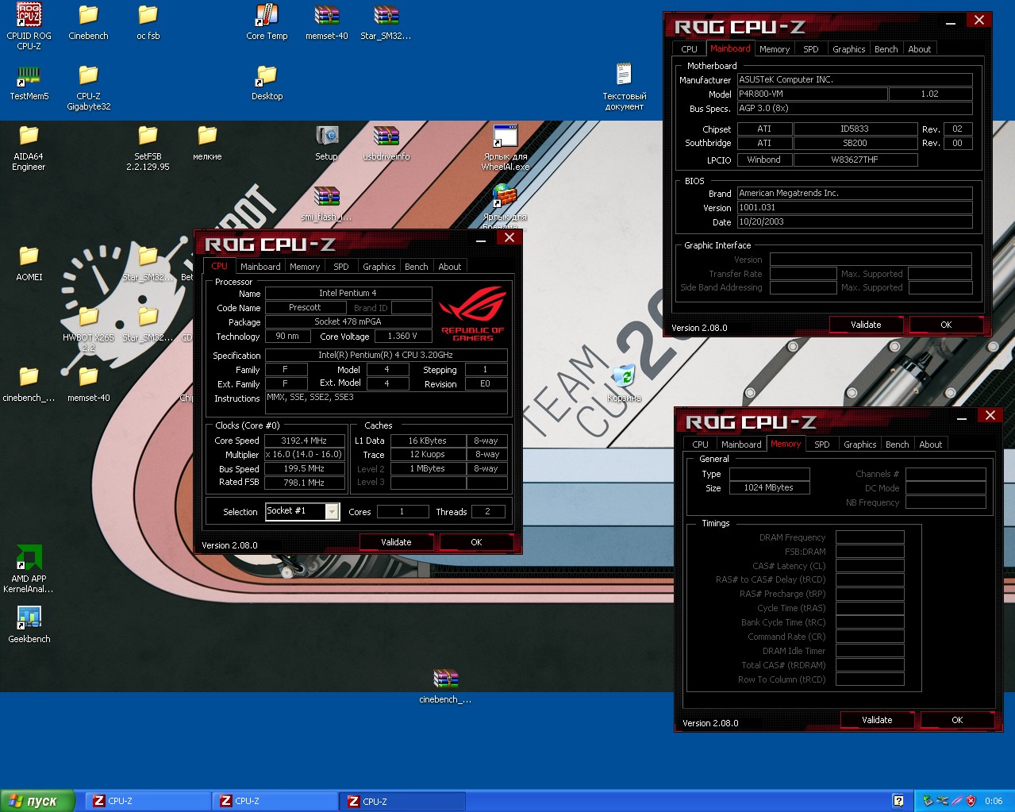Click the memory Size field 1024 MBytes
This screenshot has width=1015, height=812.
[770, 487]
